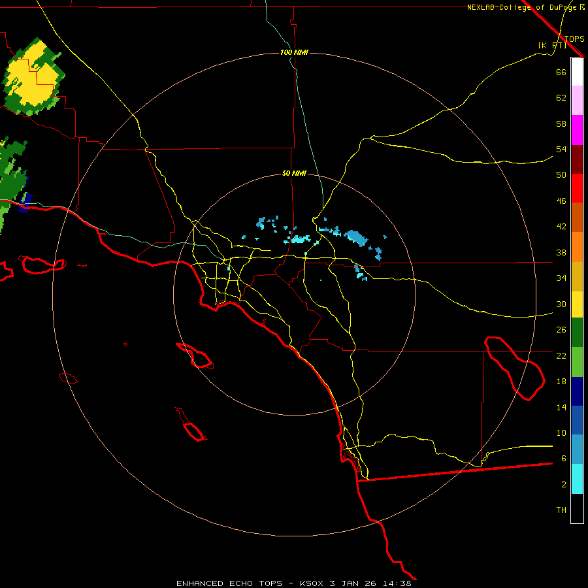Screen dimensions: 588x588
Task: Select the 22 legend label
Action: [561, 355]
